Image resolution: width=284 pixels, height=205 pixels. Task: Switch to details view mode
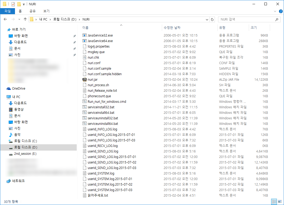274,202
